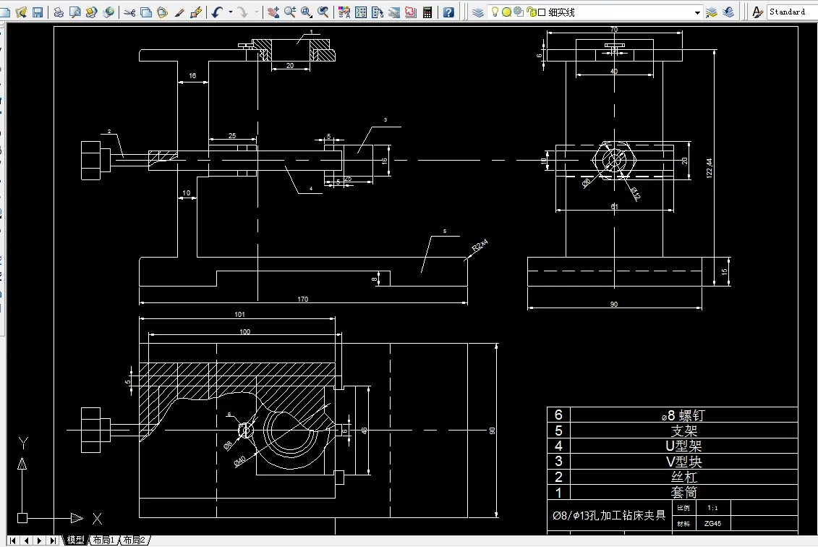Switch to the 模型 tab
Viewport: 818px width, 547px height.
(76, 540)
